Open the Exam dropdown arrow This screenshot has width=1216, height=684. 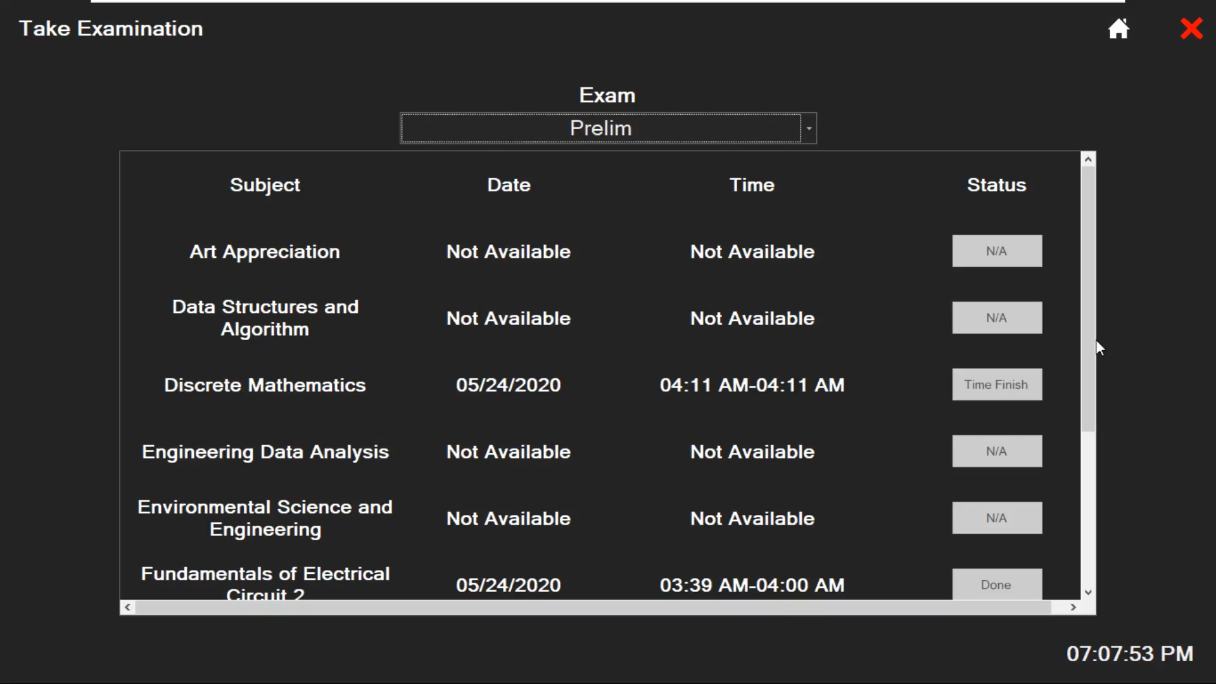pos(809,129)
